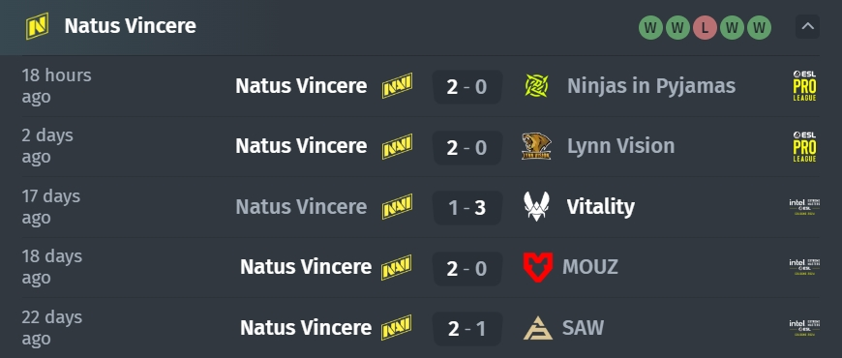842x358 pixels.
Task: Click the last green W result badge
Action: 759,28
